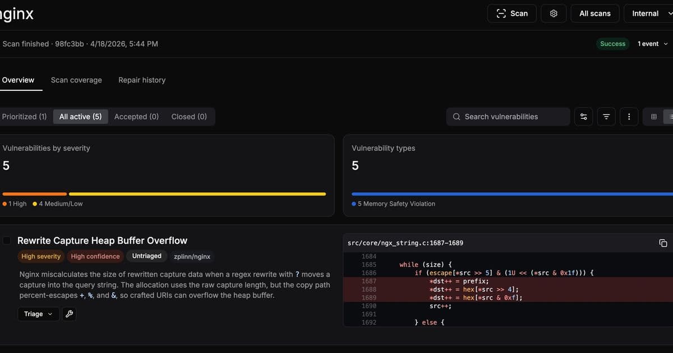Image resolution: width=673 pixels, height=353 pixels.
Task: Click highlighted code line 1689
Action: coord(508,298)
